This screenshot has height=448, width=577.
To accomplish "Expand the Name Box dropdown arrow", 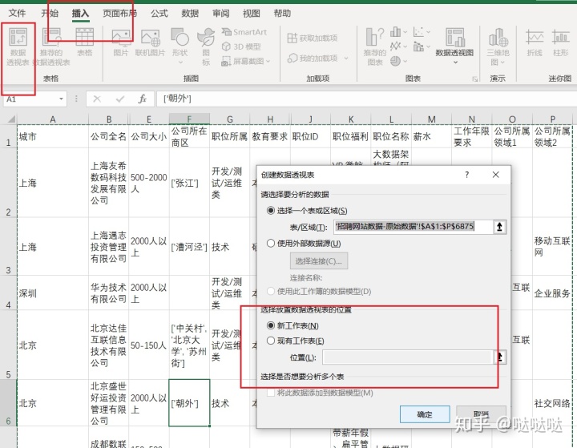I will tap(61, 99).
